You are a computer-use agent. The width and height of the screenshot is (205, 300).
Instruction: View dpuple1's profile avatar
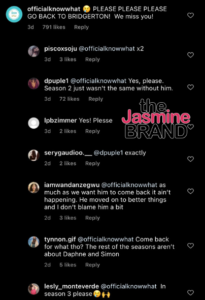click(x=33, y=83)
